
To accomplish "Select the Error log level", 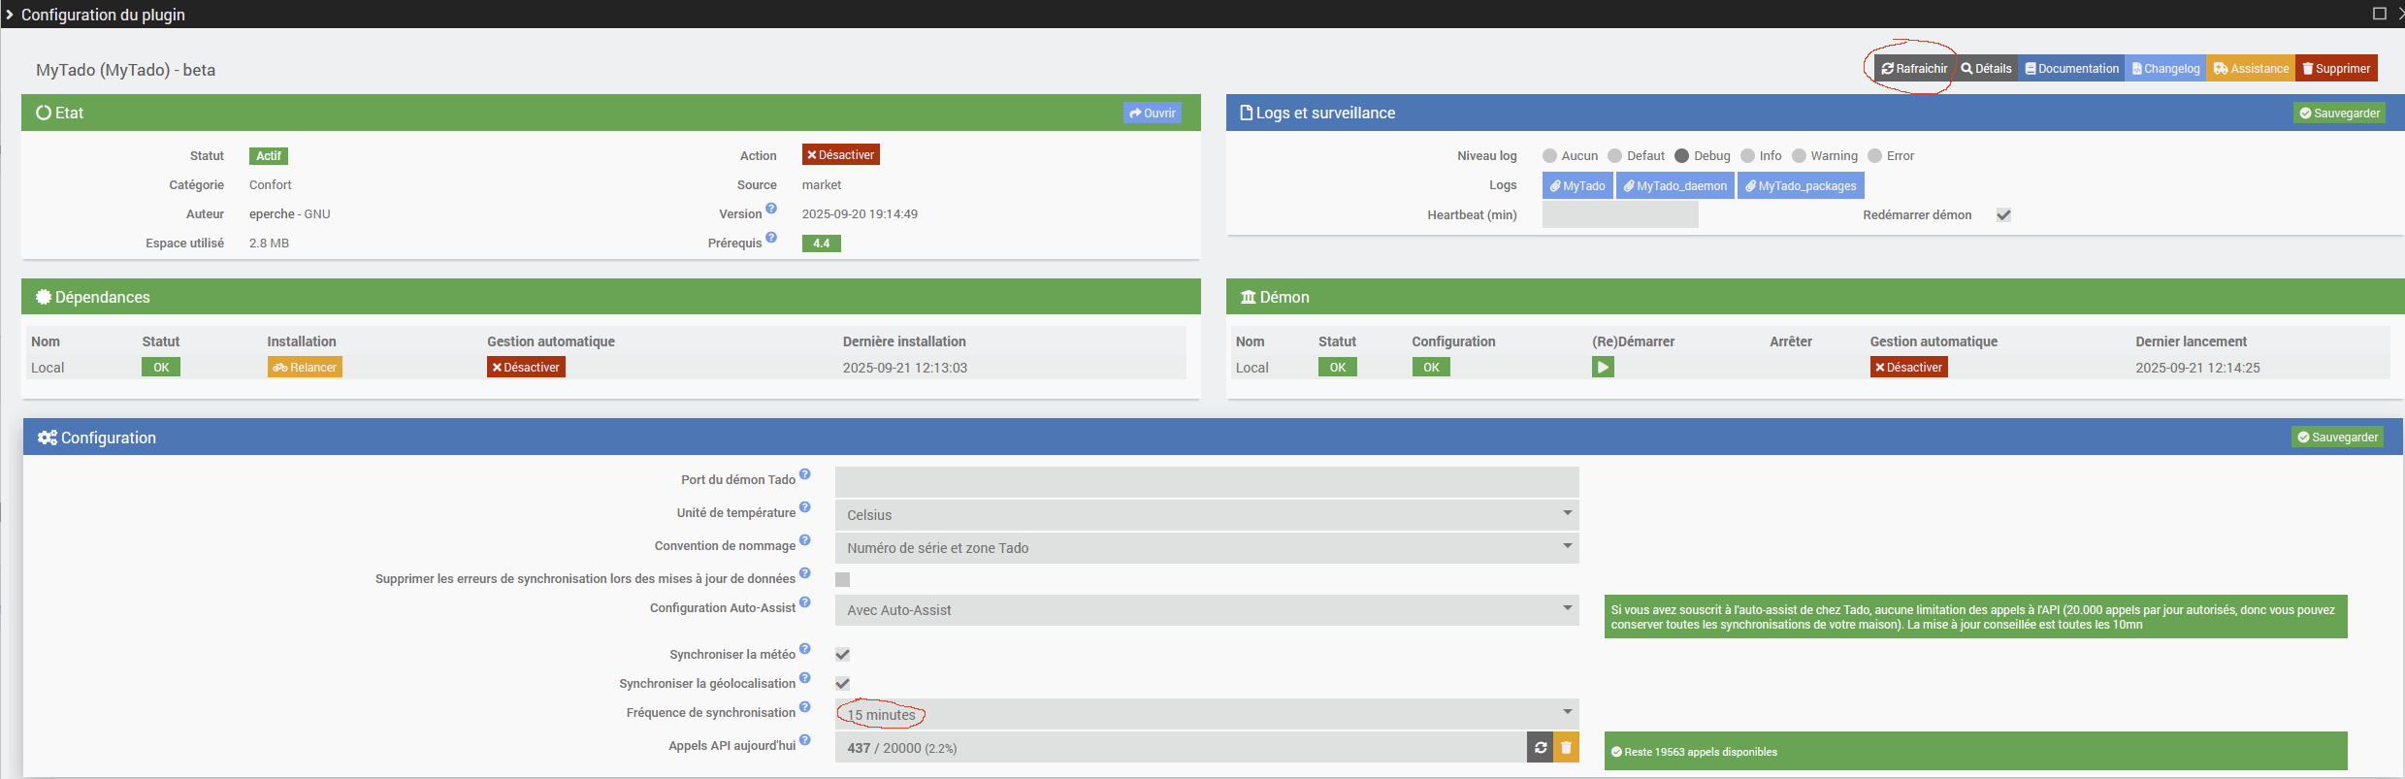I will pos(1875,156).
